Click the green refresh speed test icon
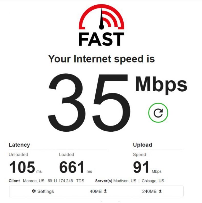 pyautogui.click(x=158, y=113)
